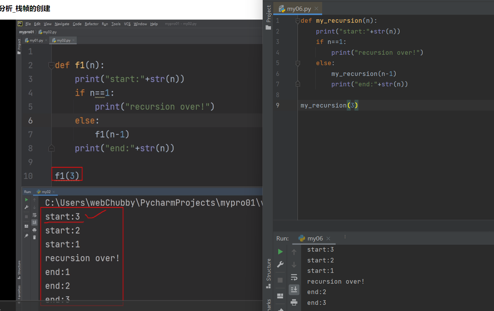
Task: Close the my02.py editor tab
Action: coord(74,40)
